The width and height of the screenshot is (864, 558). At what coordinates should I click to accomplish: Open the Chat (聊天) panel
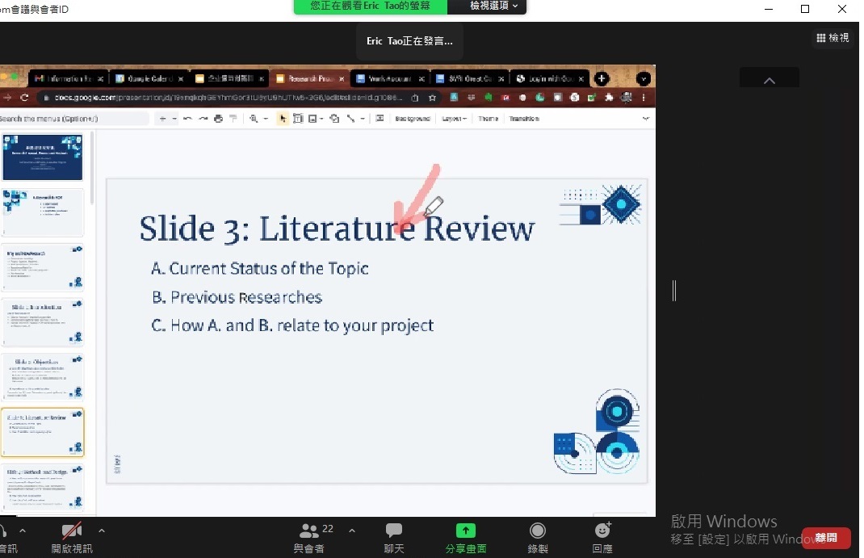(x=394, y=531)
